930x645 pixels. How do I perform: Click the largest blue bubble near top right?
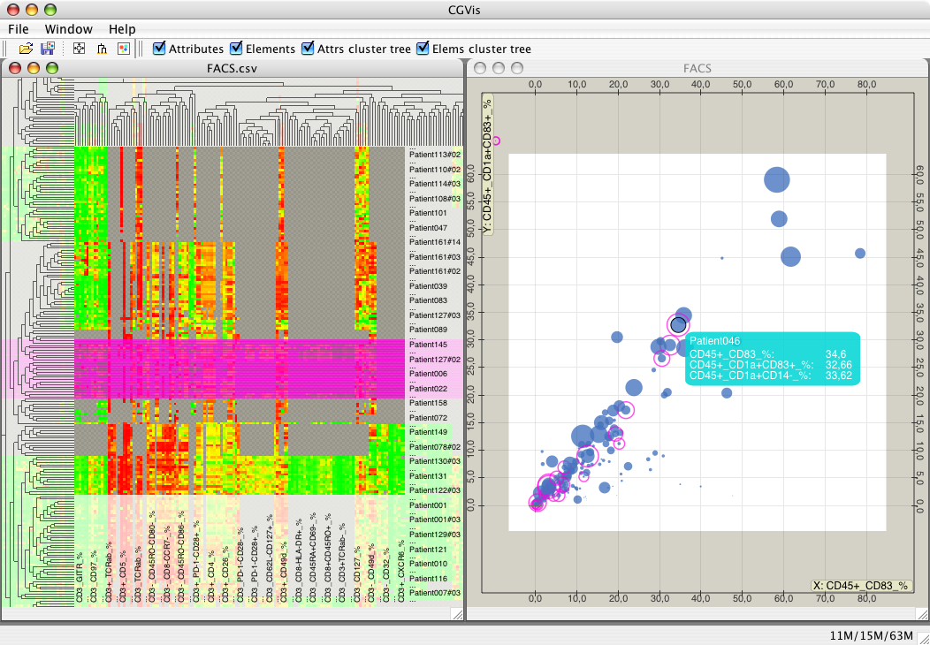(x=777, y=179)
